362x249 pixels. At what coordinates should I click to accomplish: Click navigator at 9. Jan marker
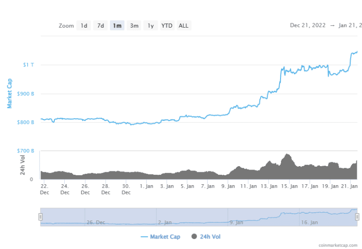click(x=235, y=222)
